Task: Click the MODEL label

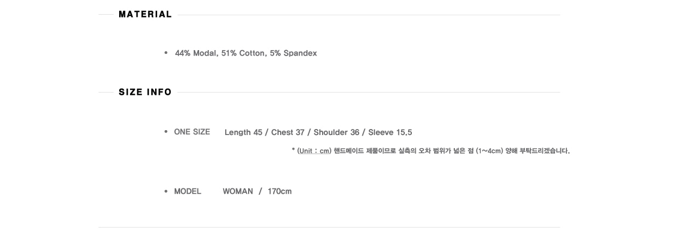Action: point(188,191)
